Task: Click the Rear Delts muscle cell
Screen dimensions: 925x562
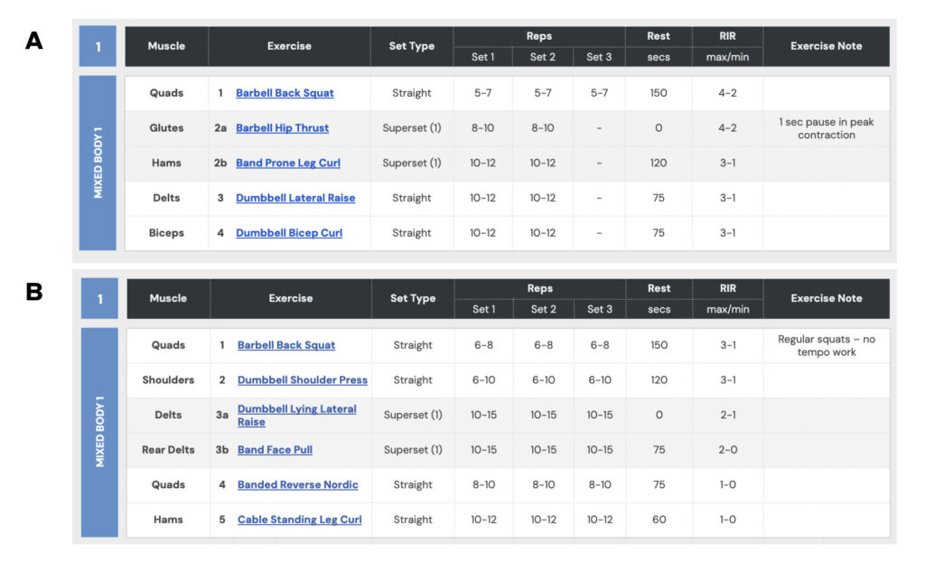Action: [x=168, y=450]
